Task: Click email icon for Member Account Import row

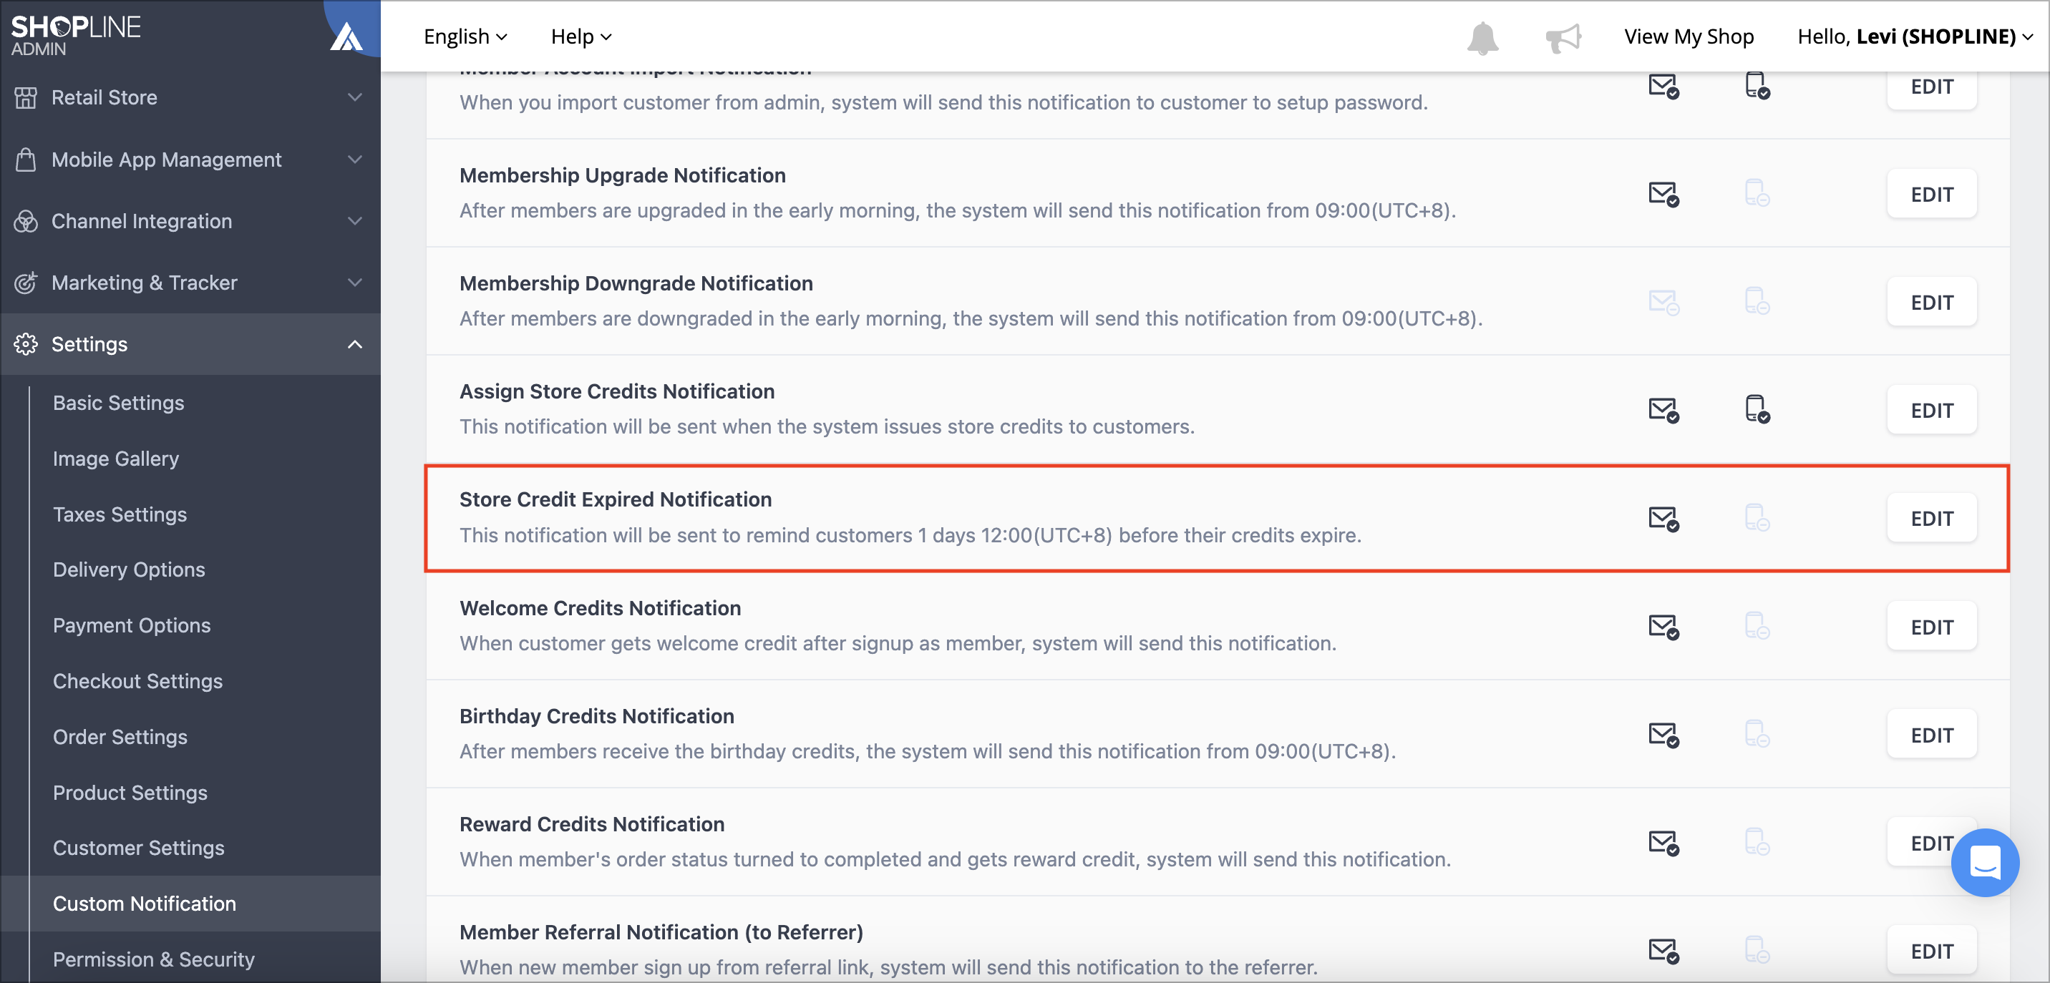Action: pos(1663,86)
